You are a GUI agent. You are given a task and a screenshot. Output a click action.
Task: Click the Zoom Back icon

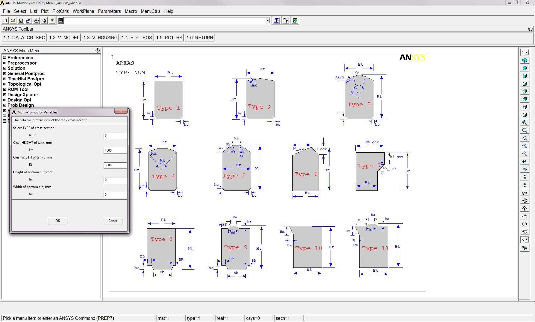[x=525, y=138]
